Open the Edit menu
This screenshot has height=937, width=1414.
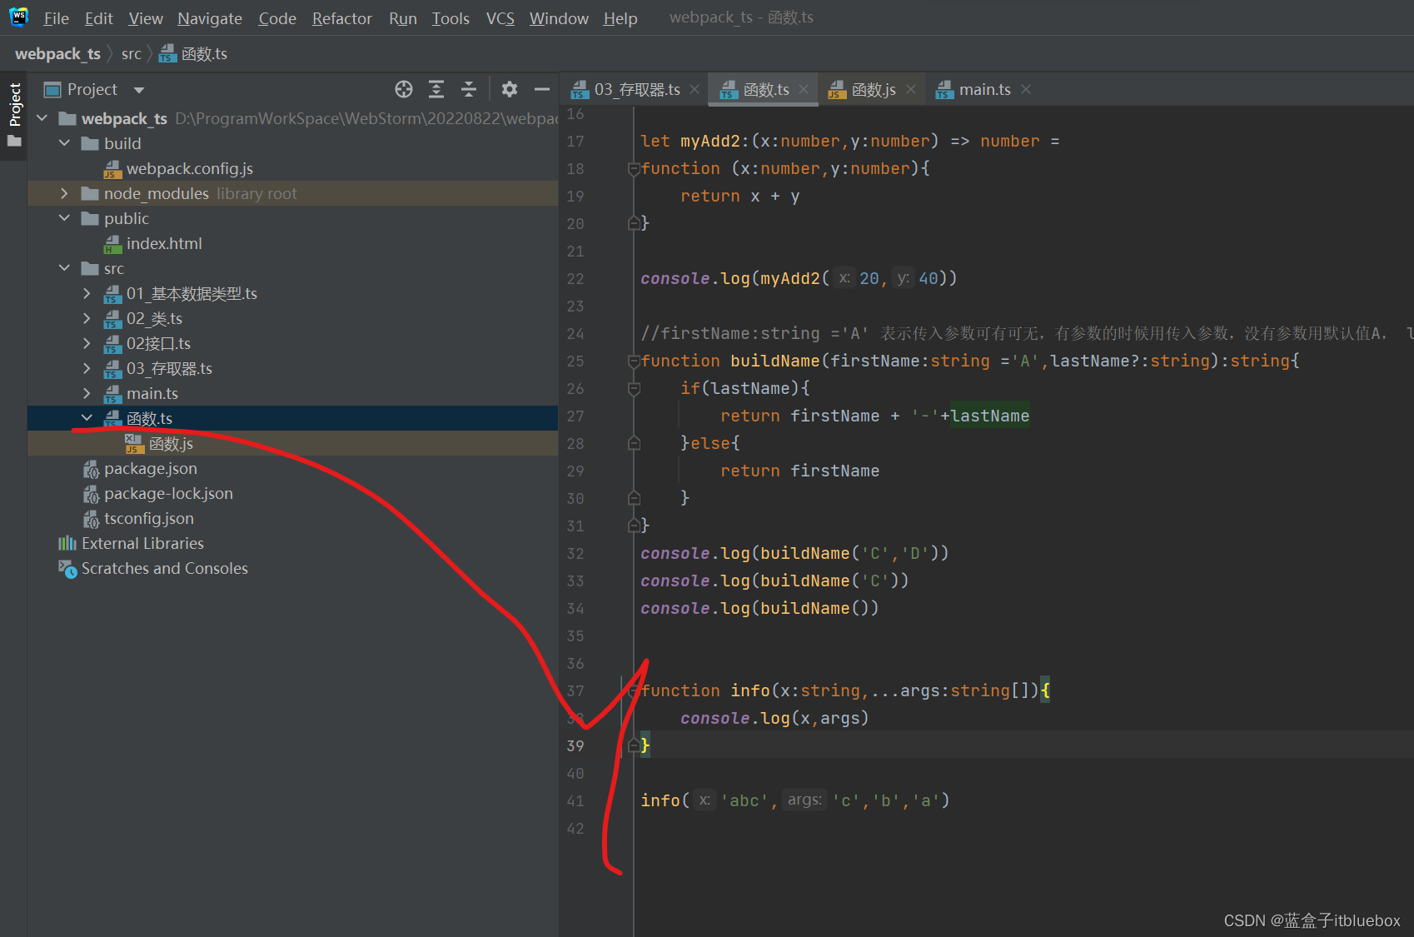coord(98,18)
